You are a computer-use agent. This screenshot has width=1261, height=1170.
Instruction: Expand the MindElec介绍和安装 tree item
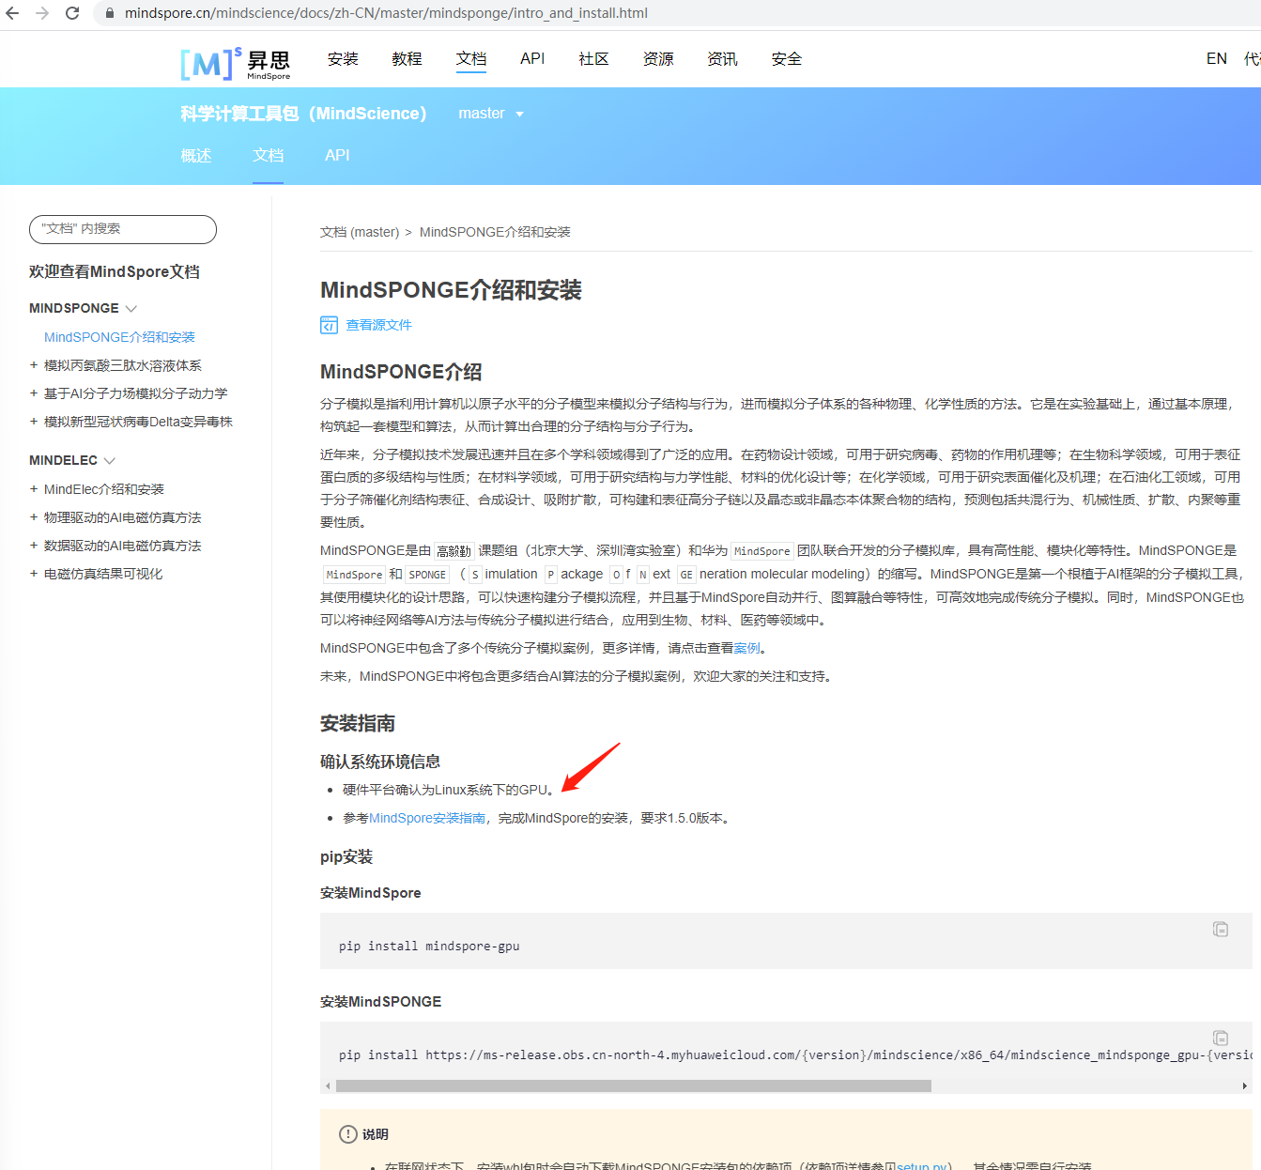pyautogui.click(x=34, y=489)
